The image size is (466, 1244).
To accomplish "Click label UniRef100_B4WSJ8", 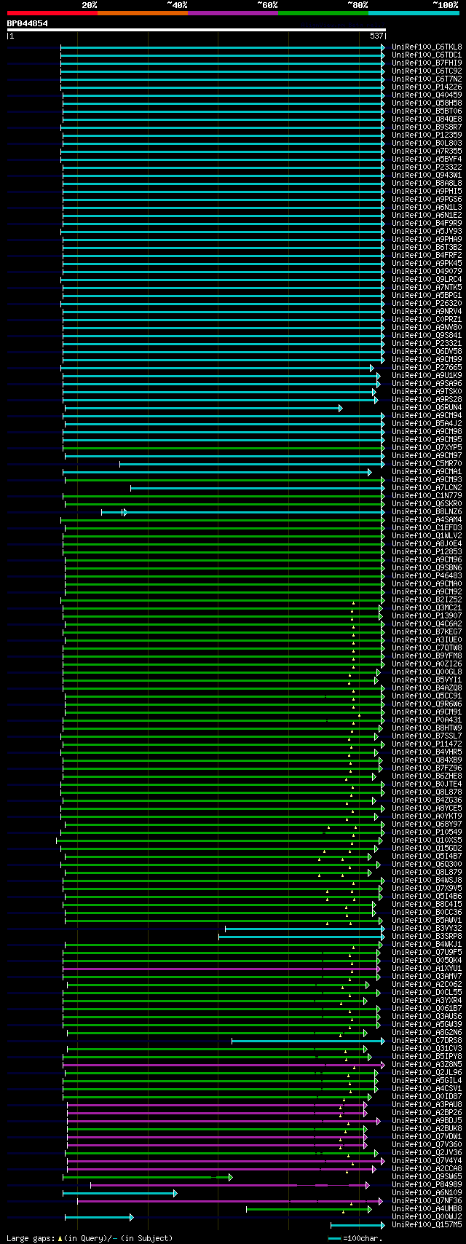I will pyautogui.click(x=427, y=880).
